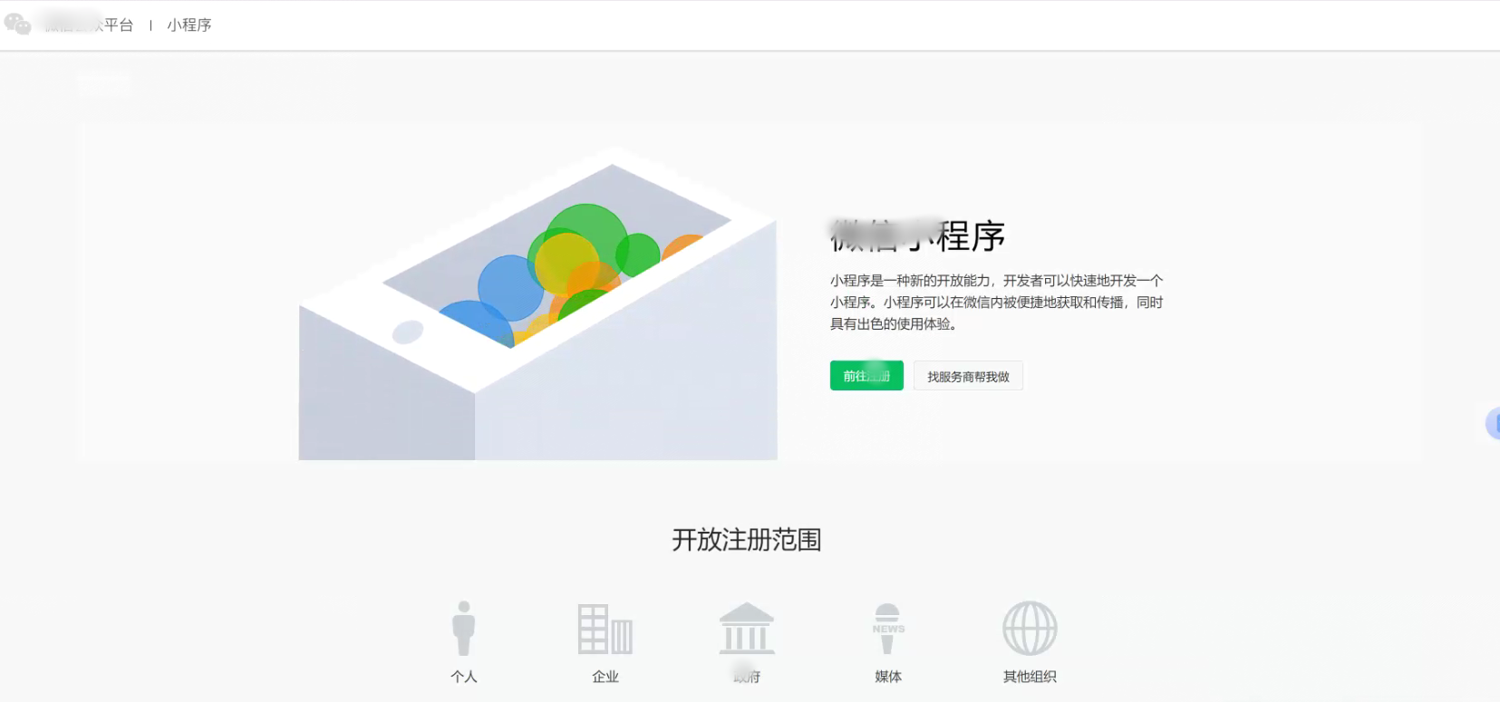Screen dimensions: 1500x702
Task: Click the green 前往 register button
Action: coord(866,376)
